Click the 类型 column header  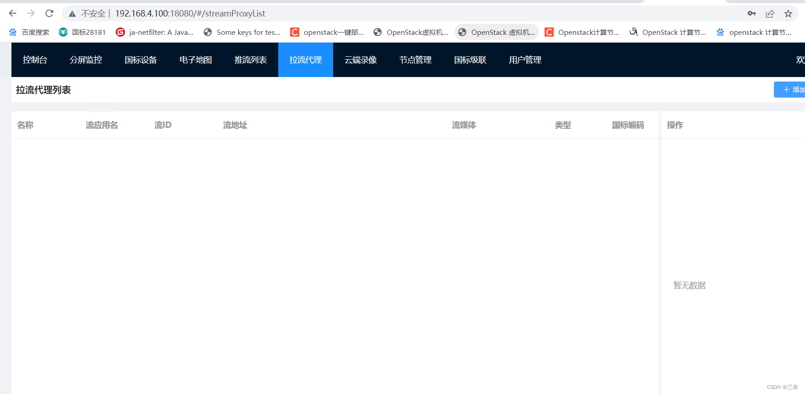coord(563,125)
